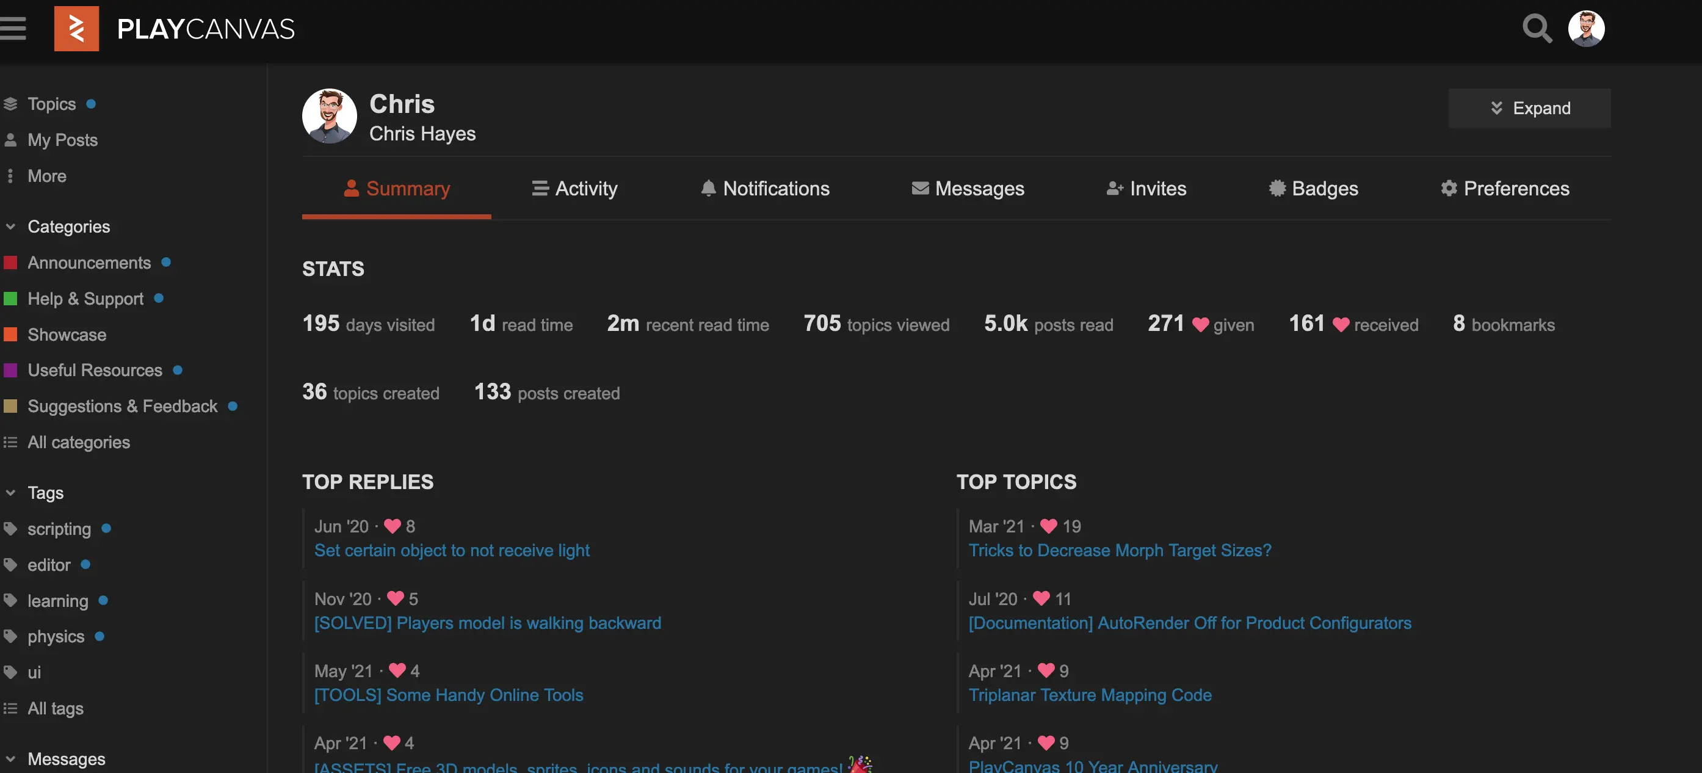Click the tag icon beside scripting
Image resolution: width=1702 pixels, height=773 pixels.
[x=10, y=529]
